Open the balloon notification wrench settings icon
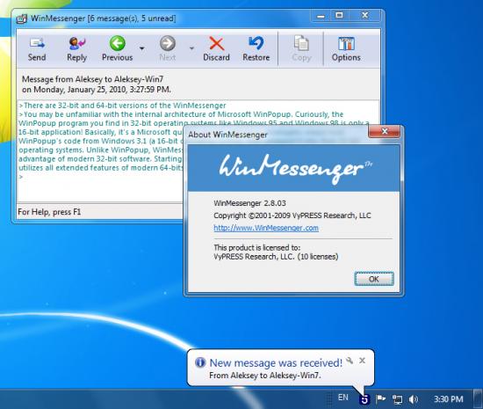 350,361
